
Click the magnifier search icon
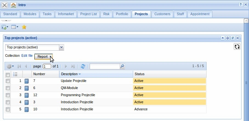click(x=122, y=66)
